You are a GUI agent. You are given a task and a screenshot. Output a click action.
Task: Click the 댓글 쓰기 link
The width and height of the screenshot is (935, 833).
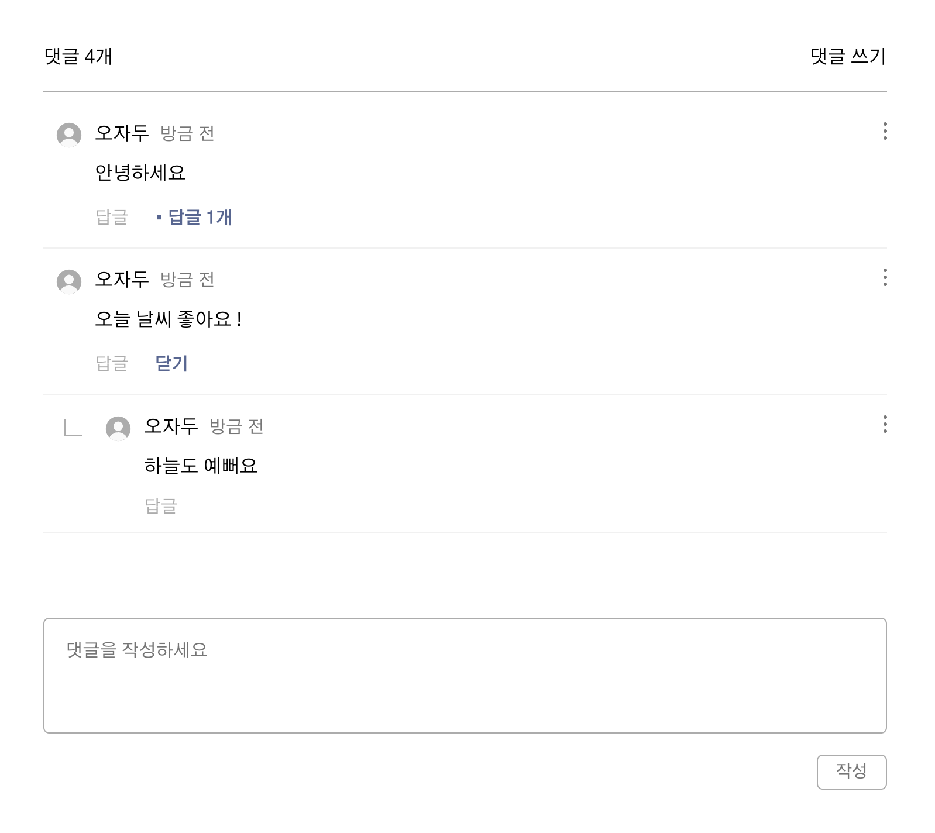click(848, 57)
